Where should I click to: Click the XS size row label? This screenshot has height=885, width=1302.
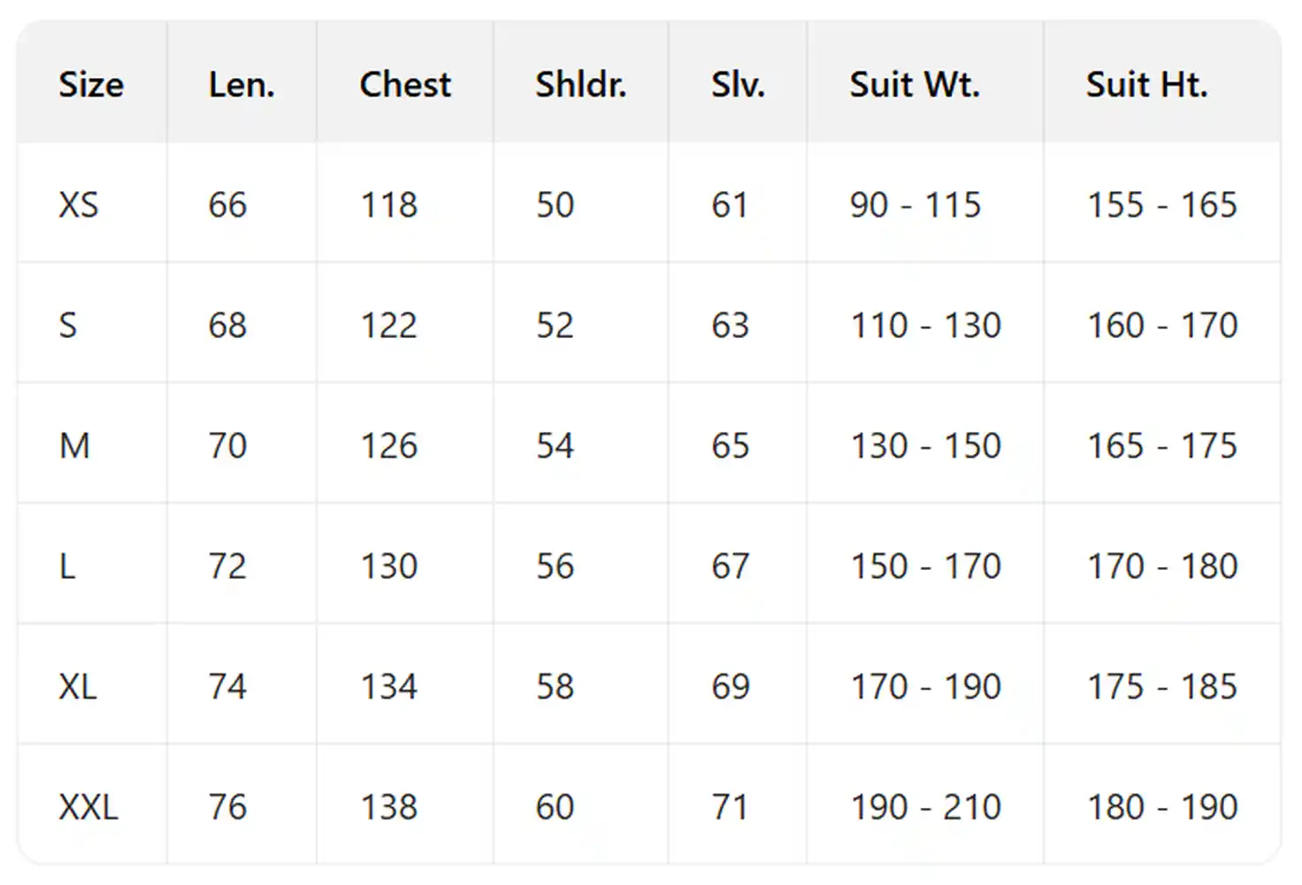click(79, 205)
